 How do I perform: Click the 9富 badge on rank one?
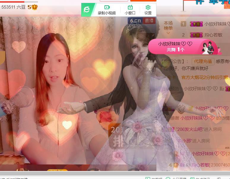(x=196, y=24)
